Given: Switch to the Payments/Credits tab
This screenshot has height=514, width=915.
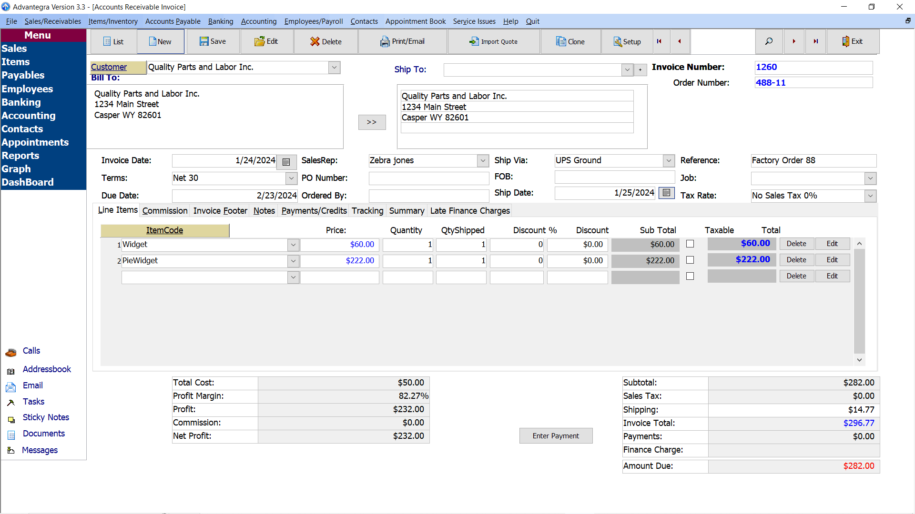Looking at the screenshot, I should (314, 211).
